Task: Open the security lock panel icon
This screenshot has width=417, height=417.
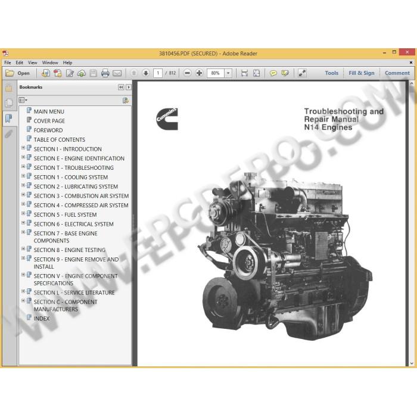Action: (x=9, y=88)
